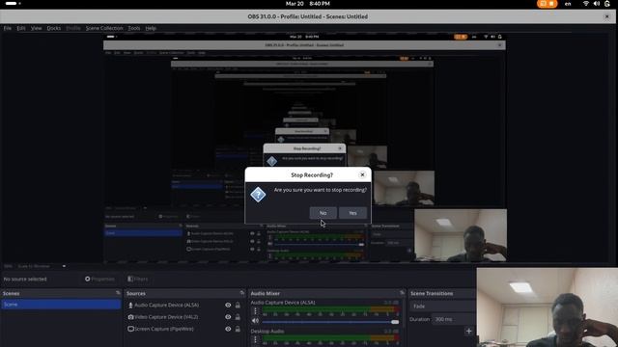Screen dimensions: 618x347
Task: Click monitor icon of Screen Capture source
Action: (130, 329)
